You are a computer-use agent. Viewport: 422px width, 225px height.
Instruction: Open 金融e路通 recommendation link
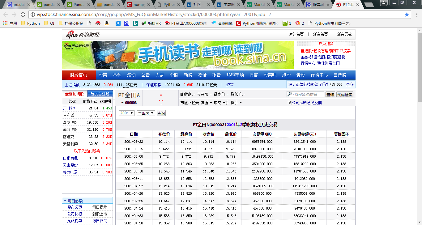coord(323,57)
